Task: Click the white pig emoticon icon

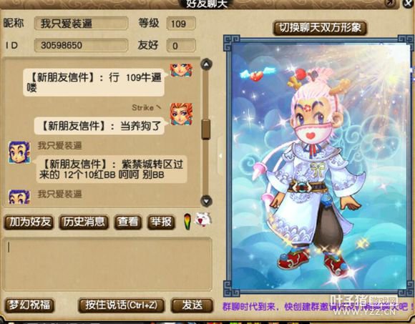Action: [x=203, y=220]
